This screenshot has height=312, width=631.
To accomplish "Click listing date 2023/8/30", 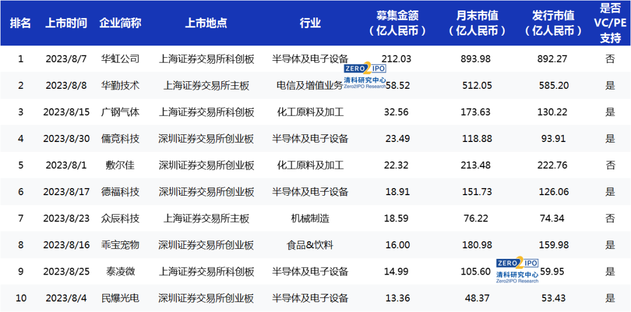I will coord(66,139).
